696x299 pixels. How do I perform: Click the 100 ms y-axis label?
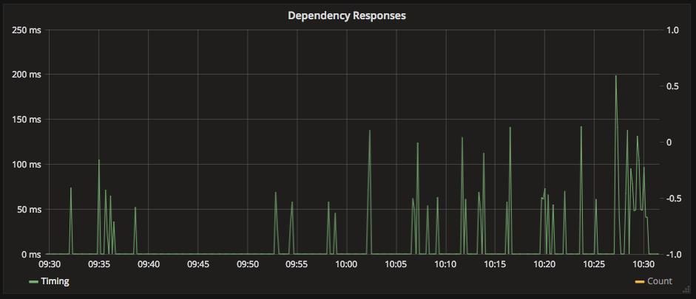coord(27,165)
